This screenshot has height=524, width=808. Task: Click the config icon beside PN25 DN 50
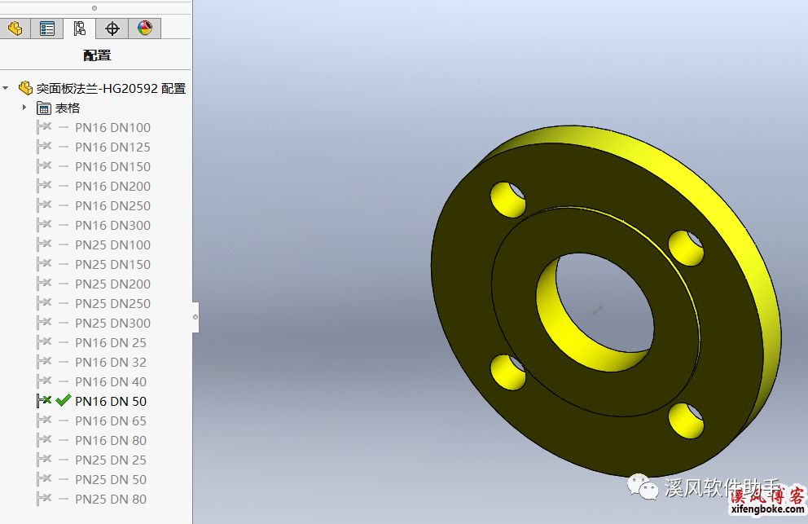(x=44, y=479)
